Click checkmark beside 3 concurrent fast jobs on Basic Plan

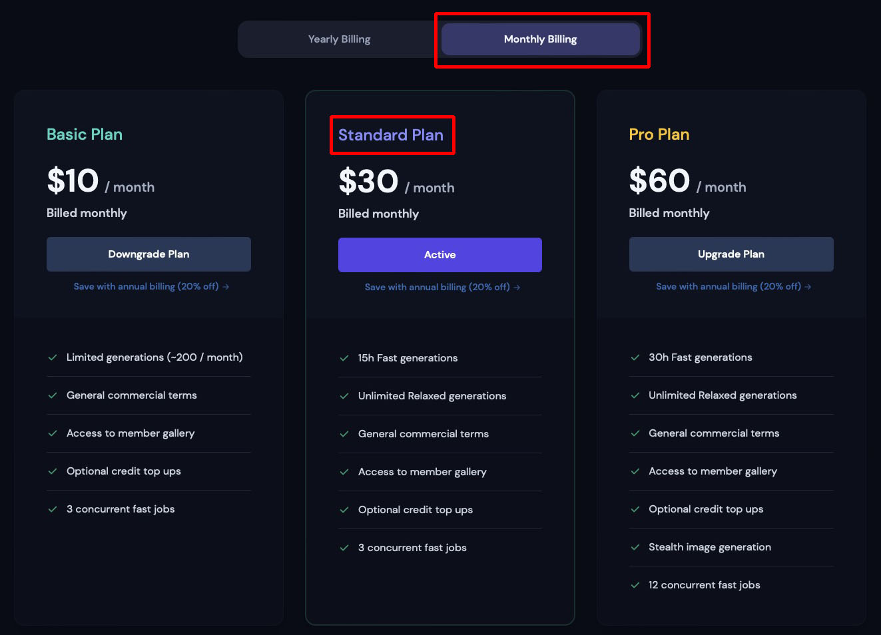pos(53,509)
